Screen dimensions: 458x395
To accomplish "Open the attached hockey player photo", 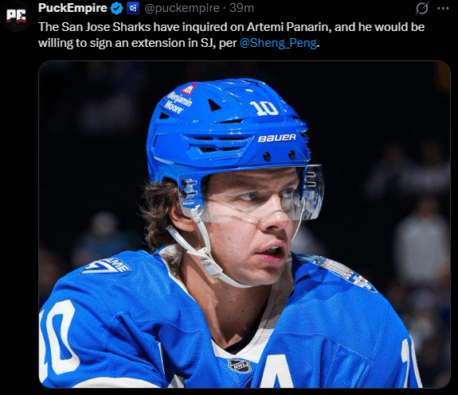I will click(x=245, y=224).
